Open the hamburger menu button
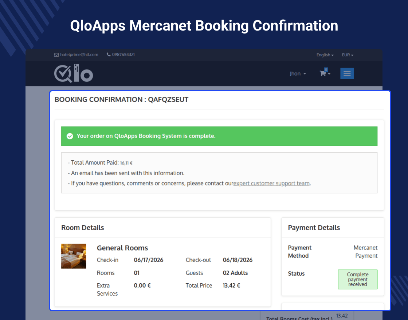The image size is (408, 320). [347, 73]
